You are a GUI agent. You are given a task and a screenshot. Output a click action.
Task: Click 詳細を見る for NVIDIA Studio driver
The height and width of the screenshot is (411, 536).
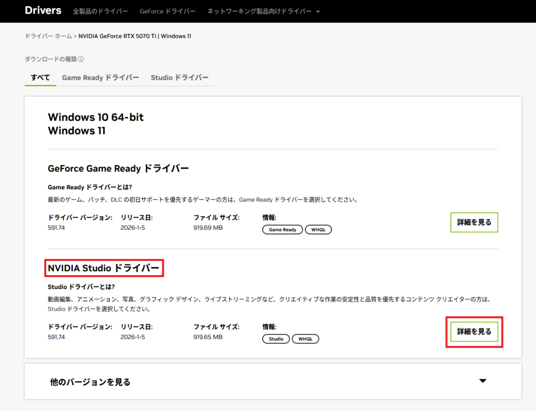[x=474, y=332]
